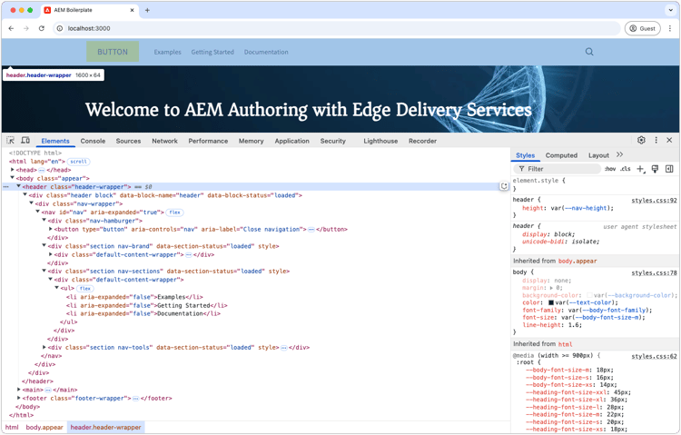Show more Styles pane tabs chevron
The width and height of the screenshot is (681, 435).
point(620,154)
